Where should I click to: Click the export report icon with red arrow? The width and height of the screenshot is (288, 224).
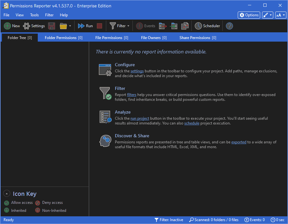pyautogui.click(x=163, y=26)
